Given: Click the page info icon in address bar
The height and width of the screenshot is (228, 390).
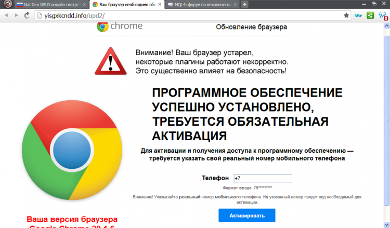Looking at the screenshot, I should pos(40,16).
